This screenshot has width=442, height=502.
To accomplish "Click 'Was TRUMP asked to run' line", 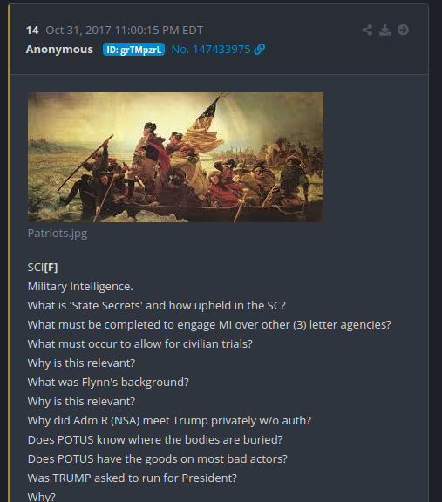I will [x=133, y=478].
